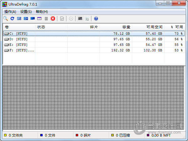Click the Analyze magnifier icon
This screenshot has height=141, width=188.
coord(6,18)
